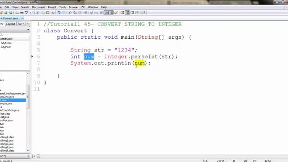Click the Go to line toolbar icon
The image size is (288, 162).
pos(85,13)
